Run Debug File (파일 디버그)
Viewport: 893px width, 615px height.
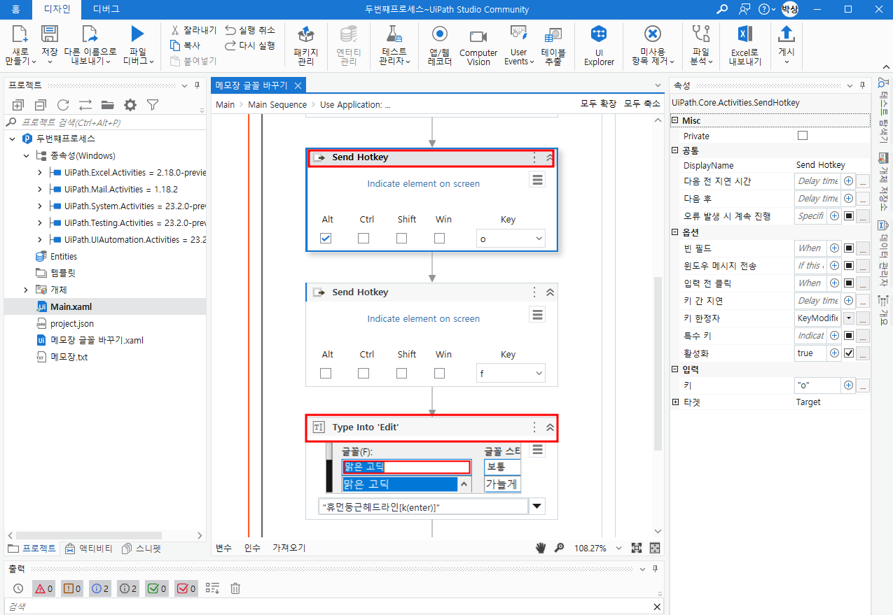(138, 46)
